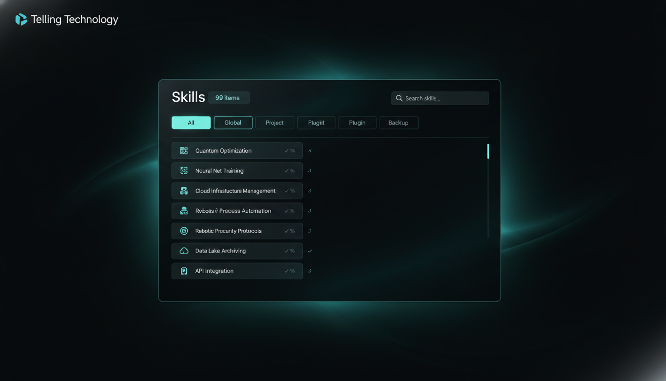Select the API Integration skill name

coord(214,271)
